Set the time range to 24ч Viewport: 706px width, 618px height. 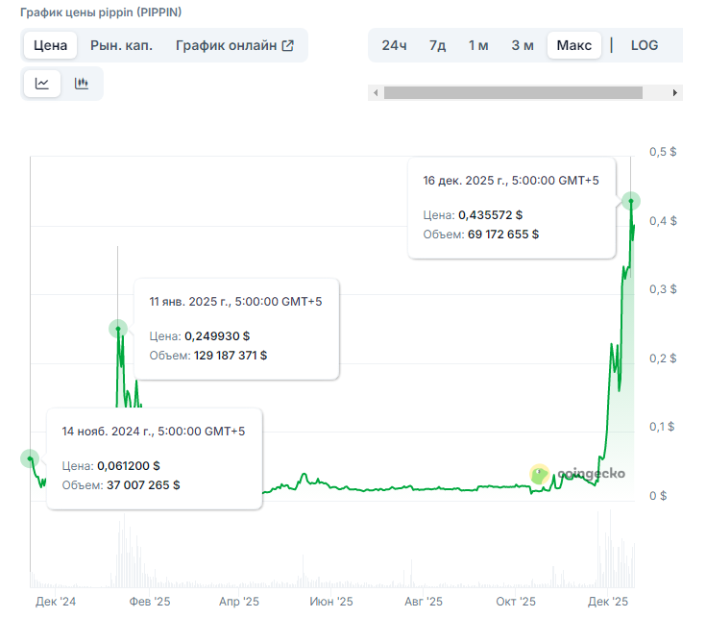[x=394, y=45]
